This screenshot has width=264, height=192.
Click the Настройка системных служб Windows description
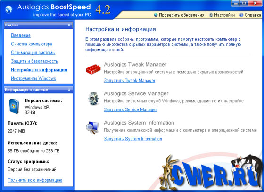[173, 101]
